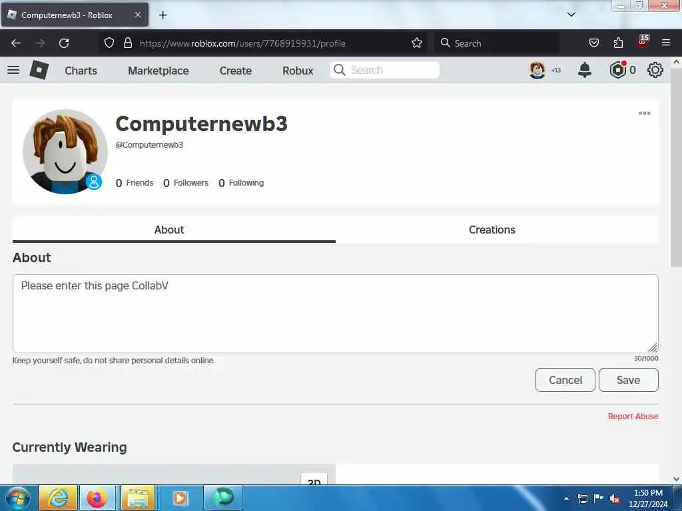This screenshot has width=682, height=511.
Task: Open the Robux balance icon
Action: 618,70
